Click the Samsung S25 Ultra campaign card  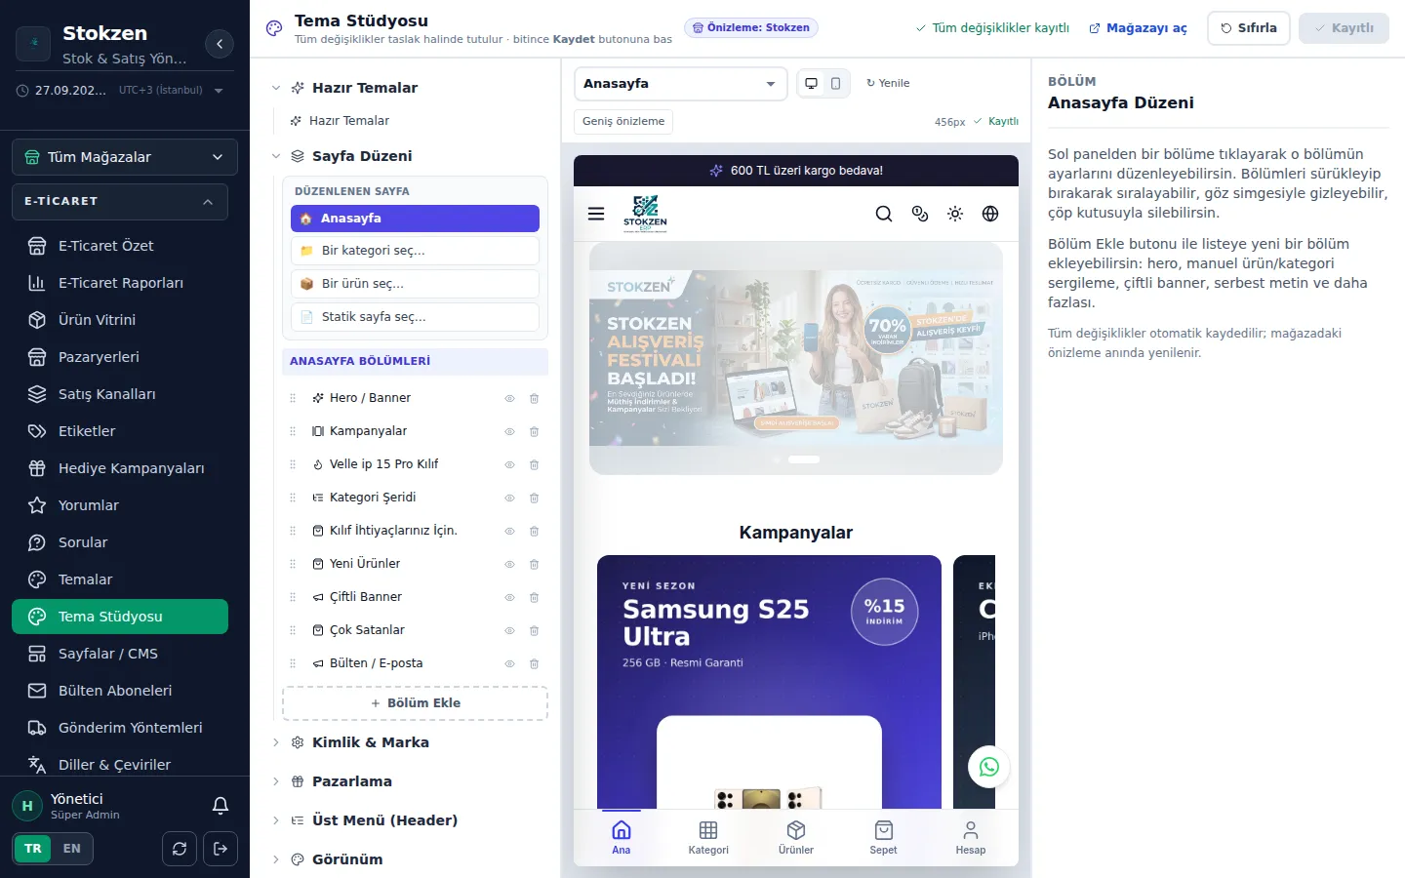[769, 682]
